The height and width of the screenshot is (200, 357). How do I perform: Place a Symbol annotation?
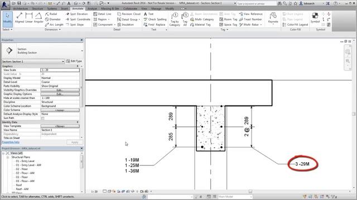315,18
